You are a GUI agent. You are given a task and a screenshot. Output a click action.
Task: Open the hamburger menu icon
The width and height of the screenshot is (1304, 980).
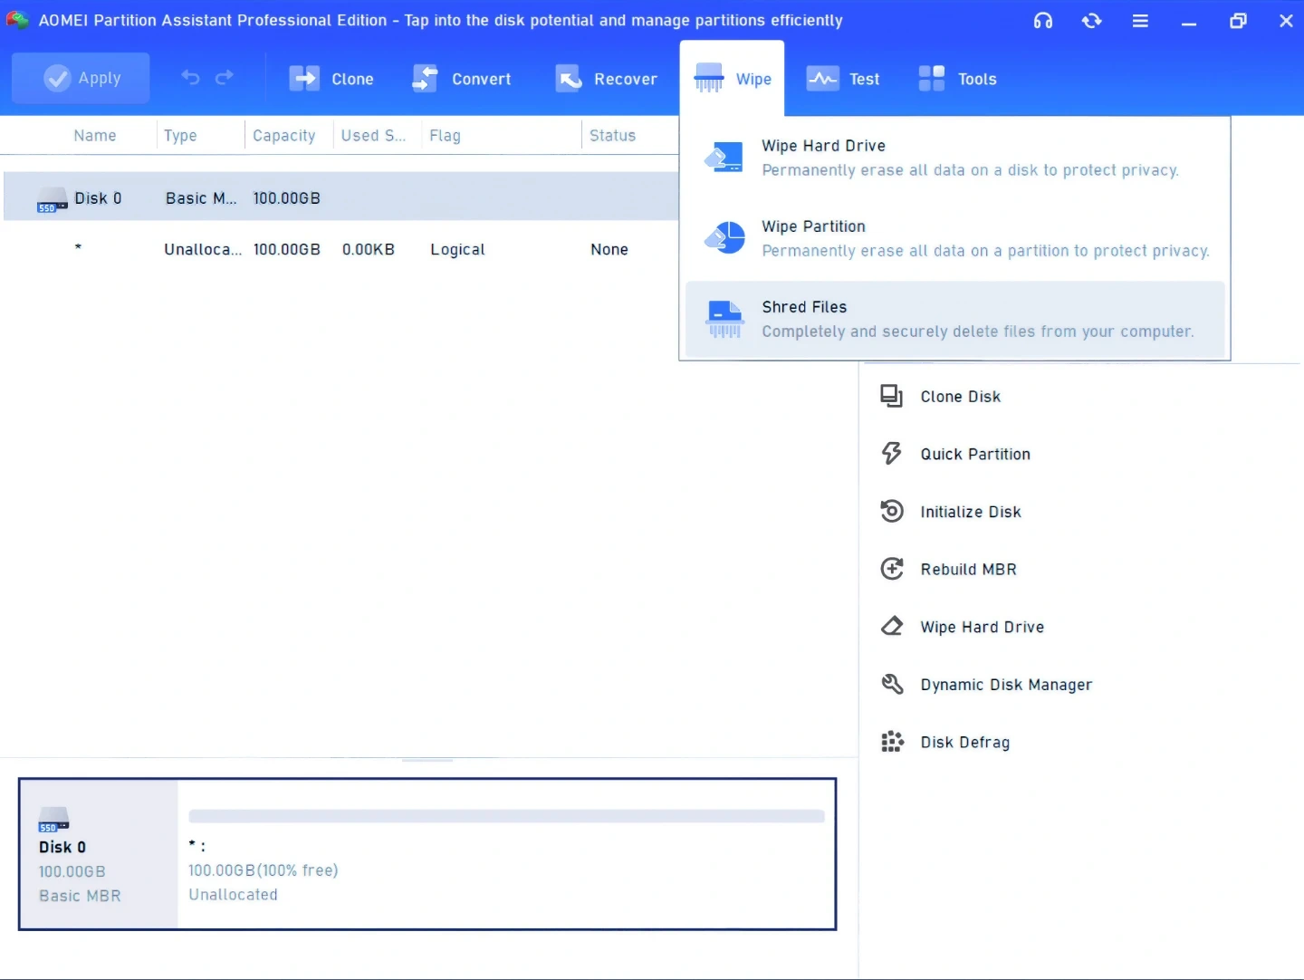1140,21
